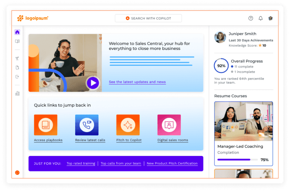Click the document page sidebar icon
The image size is (290, 191).
coord(17,68)
